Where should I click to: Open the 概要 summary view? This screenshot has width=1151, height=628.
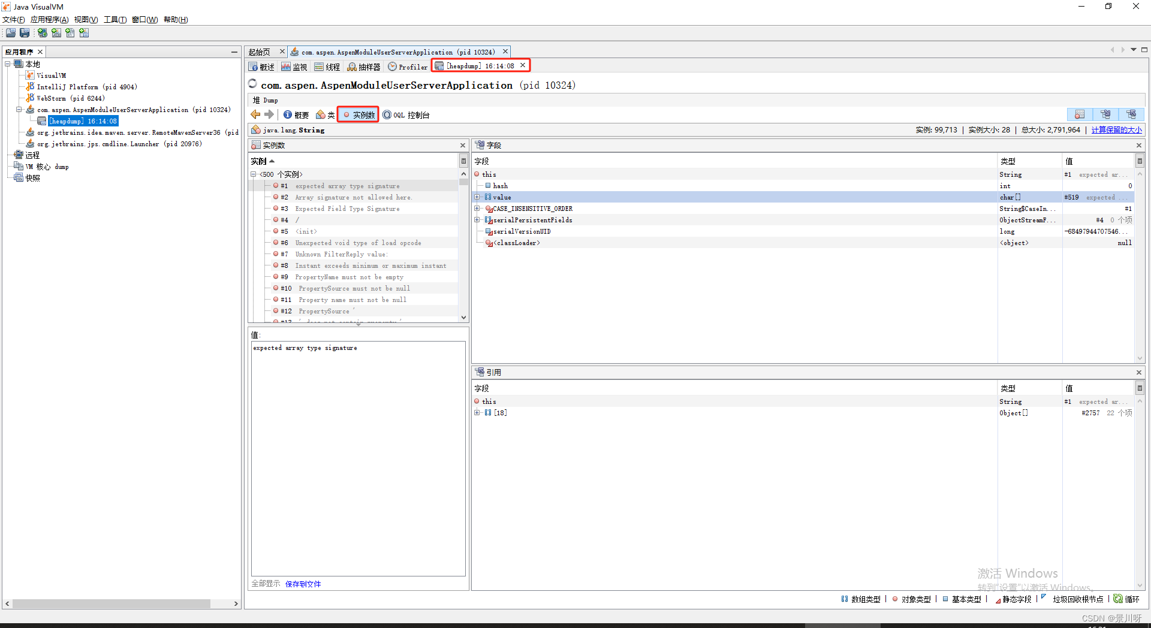click(296, 114)
